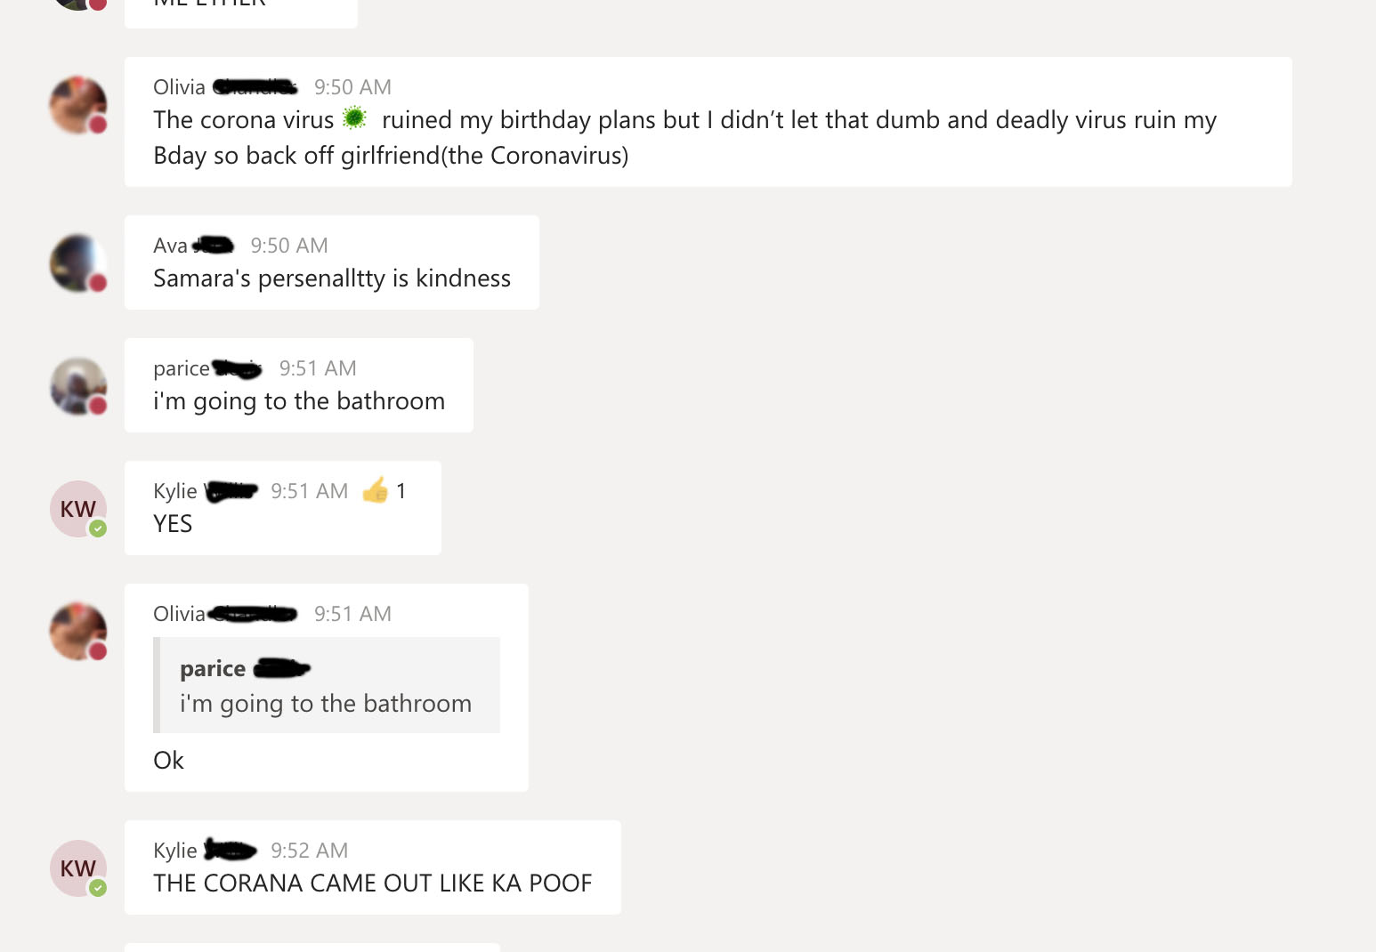Click the KW avatar beside YES message
This screenshot has width=1376, height=952.
[x=78, y=509]
